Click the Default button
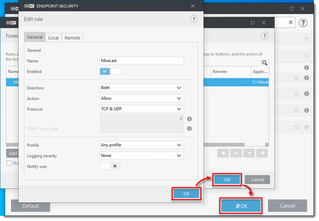This screenshot has height=221, width=319. tap(30, 206)
